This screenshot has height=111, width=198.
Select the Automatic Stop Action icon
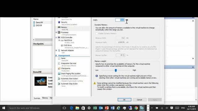(x=59, y=84)
